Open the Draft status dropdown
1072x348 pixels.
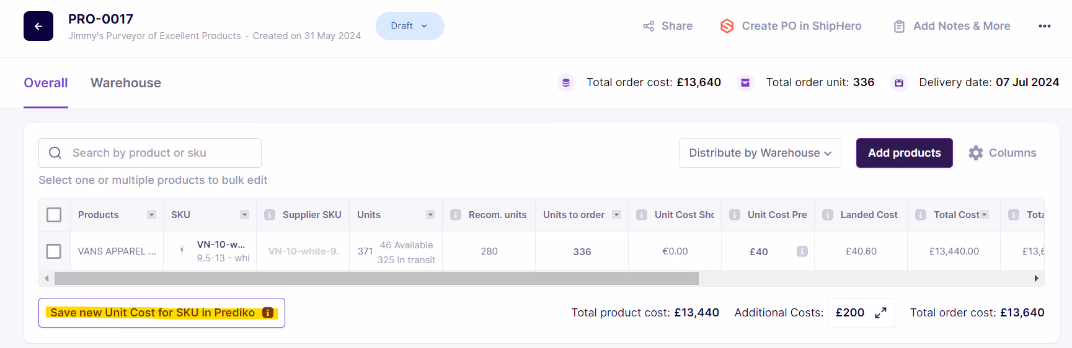click(410, 26)
